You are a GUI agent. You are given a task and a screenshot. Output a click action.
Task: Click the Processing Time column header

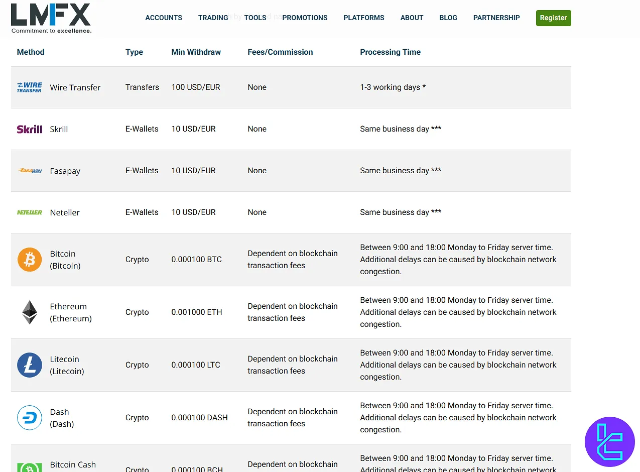click(391, 52)
